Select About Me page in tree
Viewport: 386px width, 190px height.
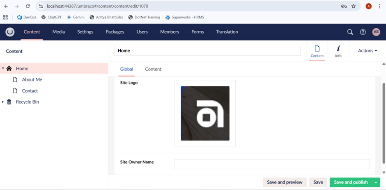[32, 79]
